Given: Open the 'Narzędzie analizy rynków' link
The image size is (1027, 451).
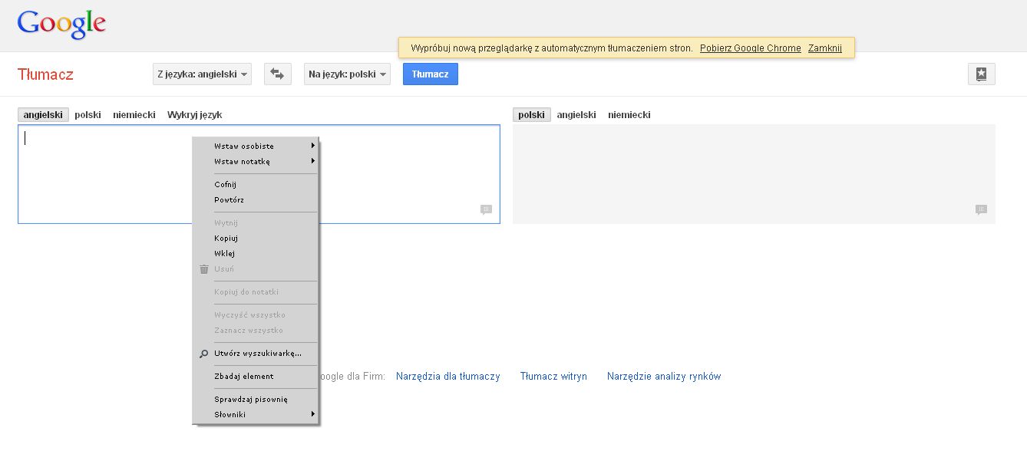Looking at the screenshot, I should pos(664,377).
